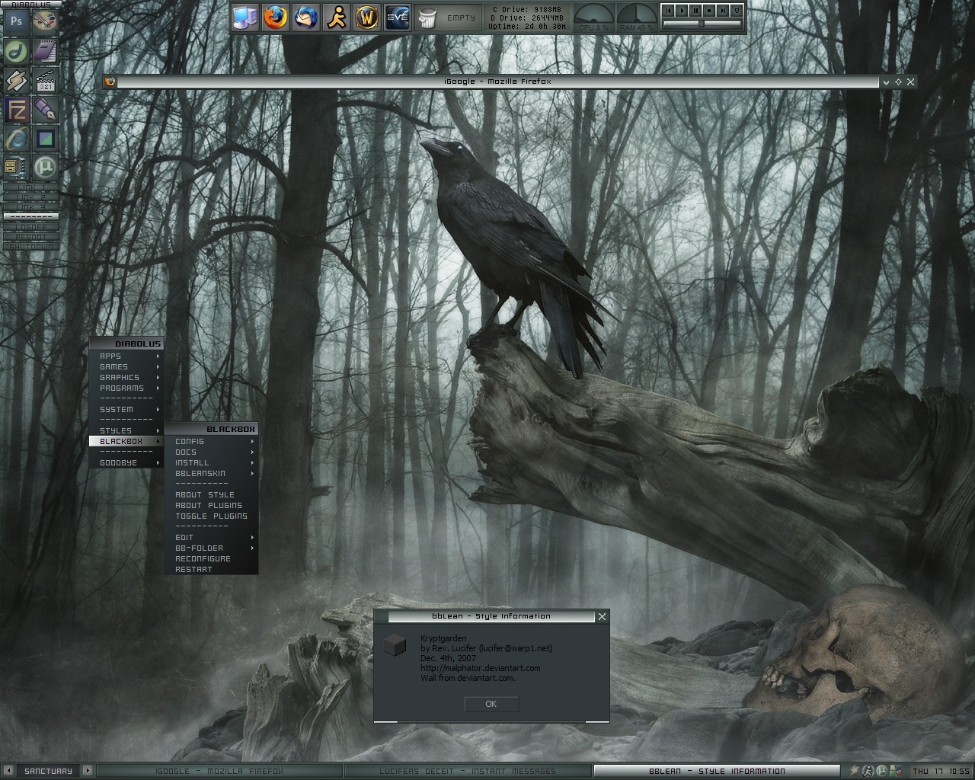The height and width of the screenshot is (780, 975).
Task: Open My Computer icon in top bar
Action: pyautogui.click(x=245, y=17)
